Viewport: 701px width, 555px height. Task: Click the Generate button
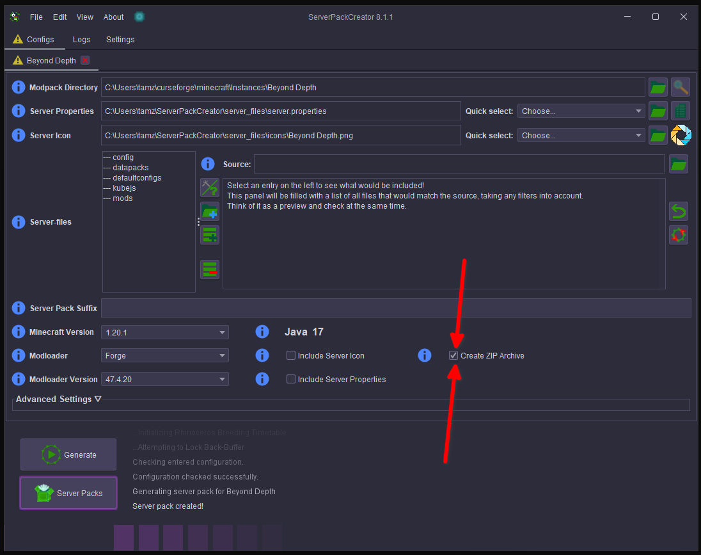coord(68,454)
